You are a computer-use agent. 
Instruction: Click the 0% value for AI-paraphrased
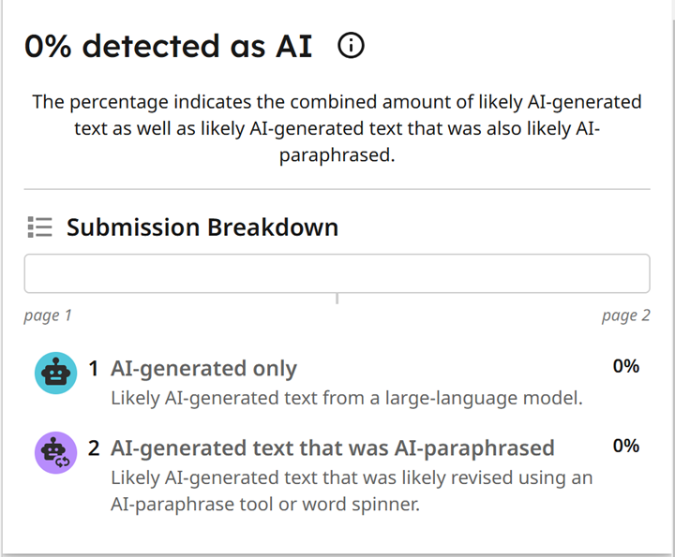pos(626,446)
